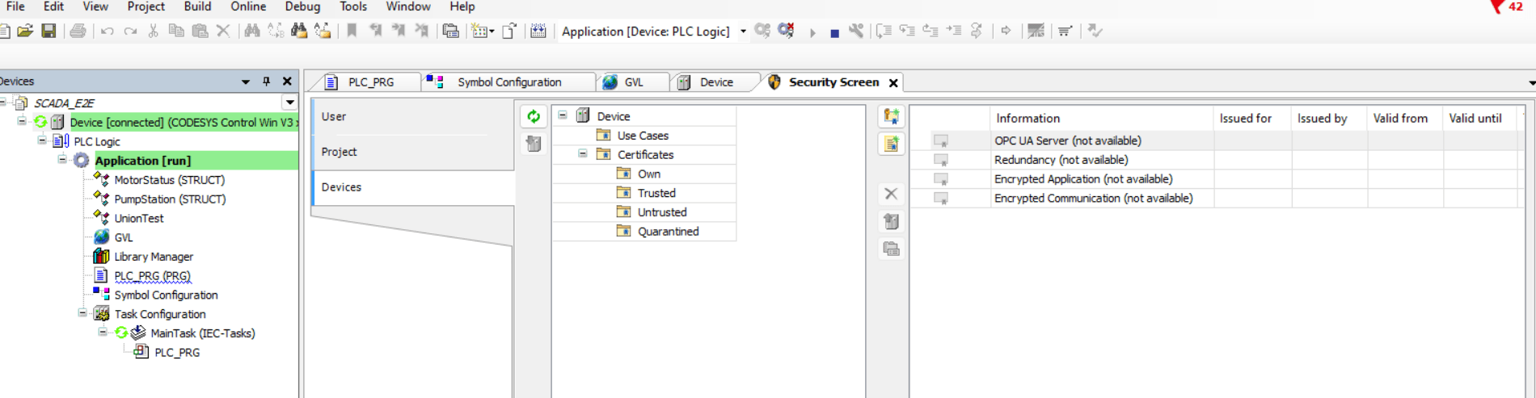The image size is (1536, 398).
Task: Close the Security Screen tab
Action: coord(893,83)
